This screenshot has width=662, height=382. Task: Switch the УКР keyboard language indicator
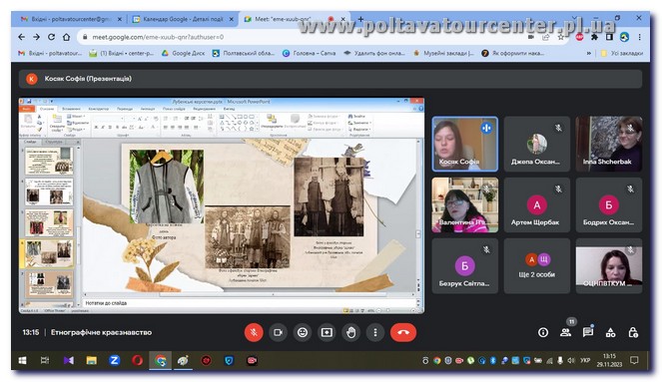585,360
